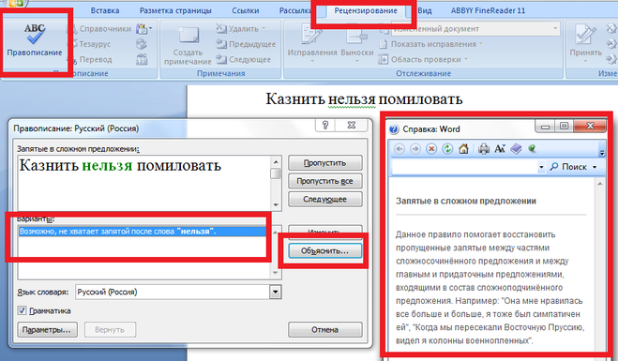Click the green pin keep-on-top icon in help
The height and width of the screenshot is (361, 618).
(532, 148)
